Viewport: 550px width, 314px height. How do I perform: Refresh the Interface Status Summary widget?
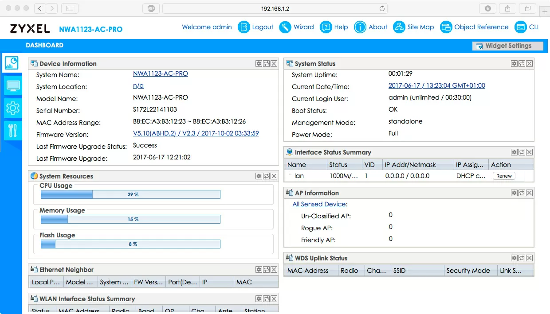(x=522, y=152)
